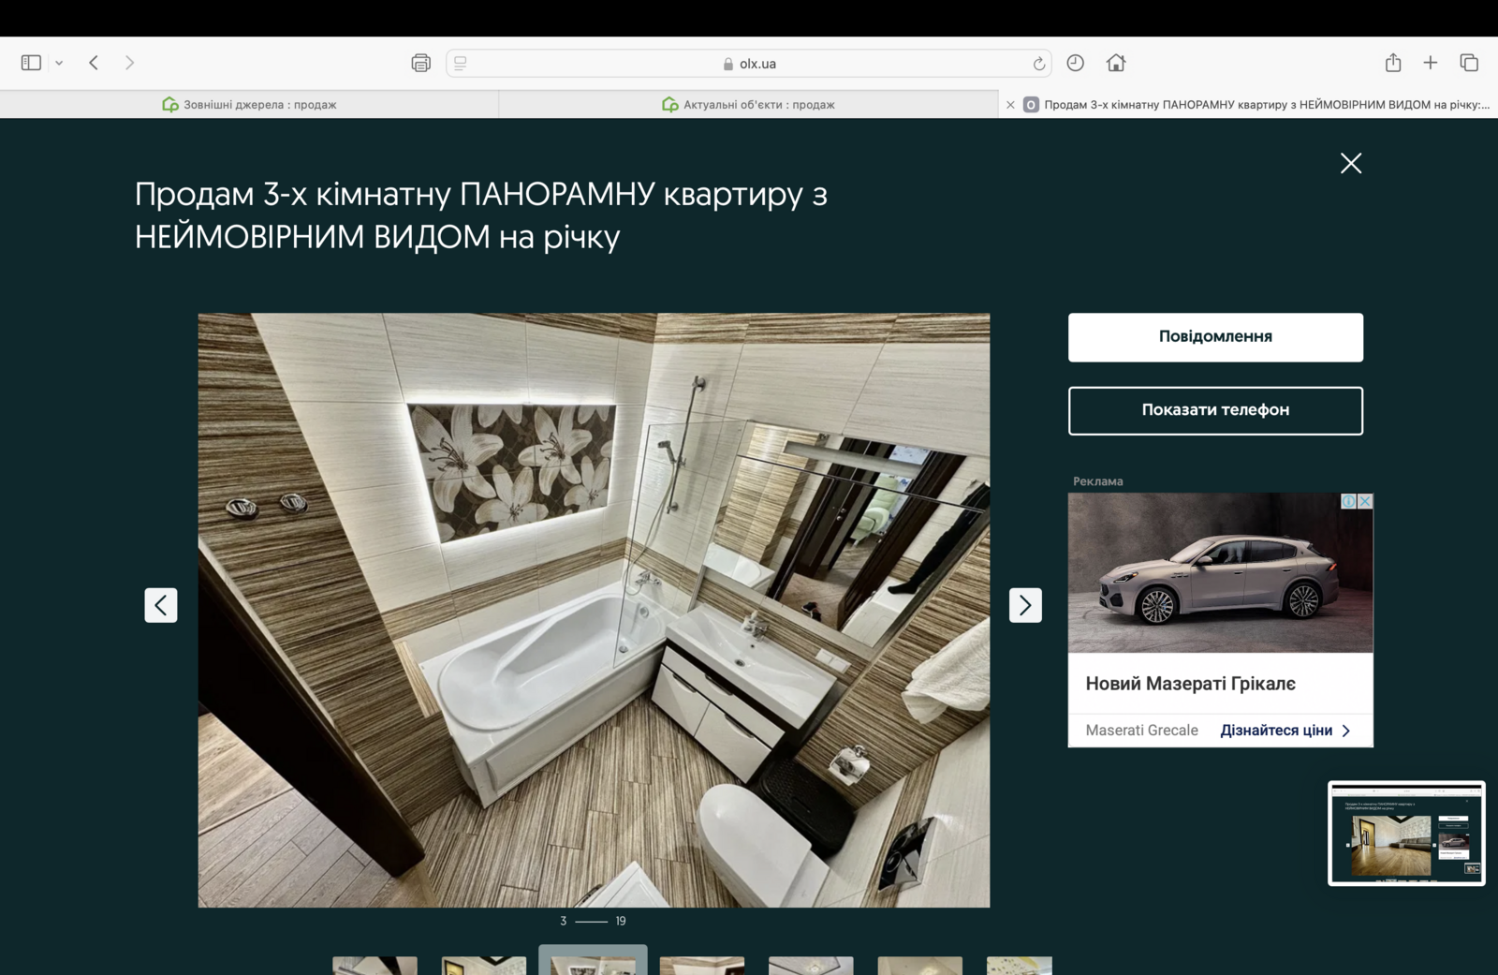Viewport: 1498px width, 975px height.
Task: Open a new tab with plus icon
Action: [x=1430, y=63]
